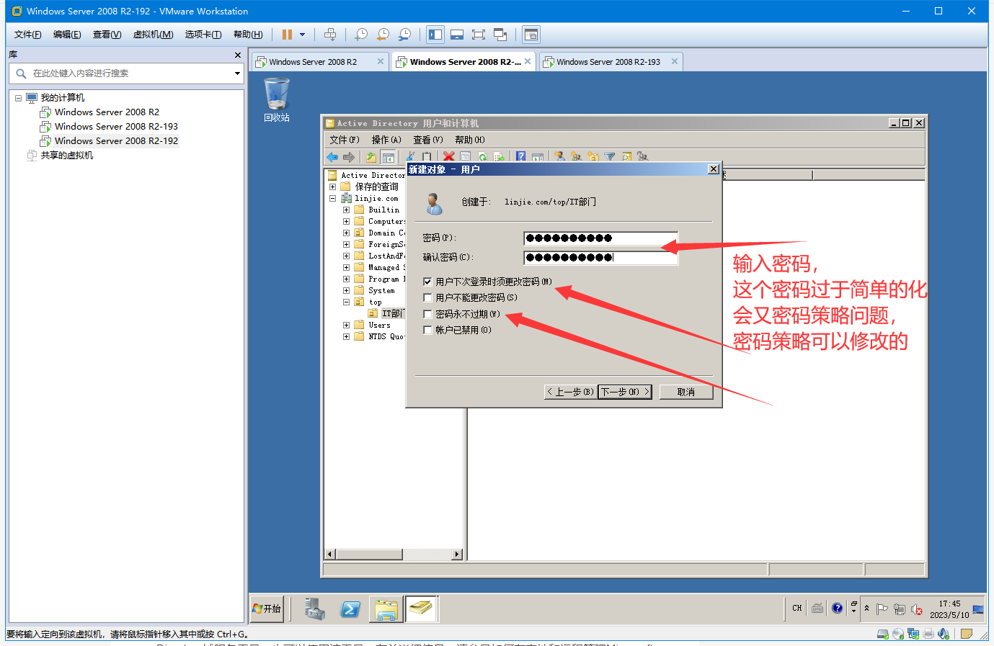Select the IT部门 organizational unit
The width and height of the screenshot is (994, 646).
[392, 313]
